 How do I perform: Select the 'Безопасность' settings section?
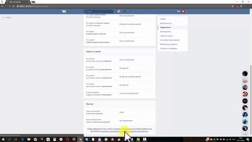166,23
